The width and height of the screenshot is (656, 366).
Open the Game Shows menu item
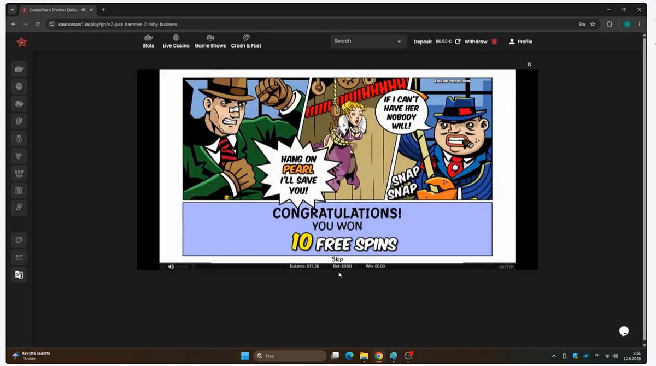pos(210,42)
